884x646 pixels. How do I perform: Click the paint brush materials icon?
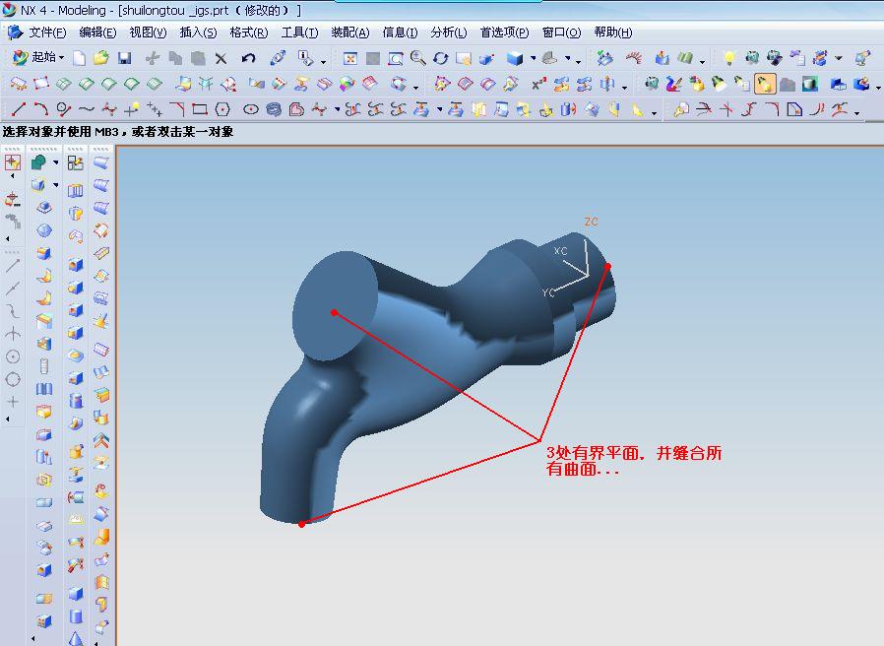point(674,84)
